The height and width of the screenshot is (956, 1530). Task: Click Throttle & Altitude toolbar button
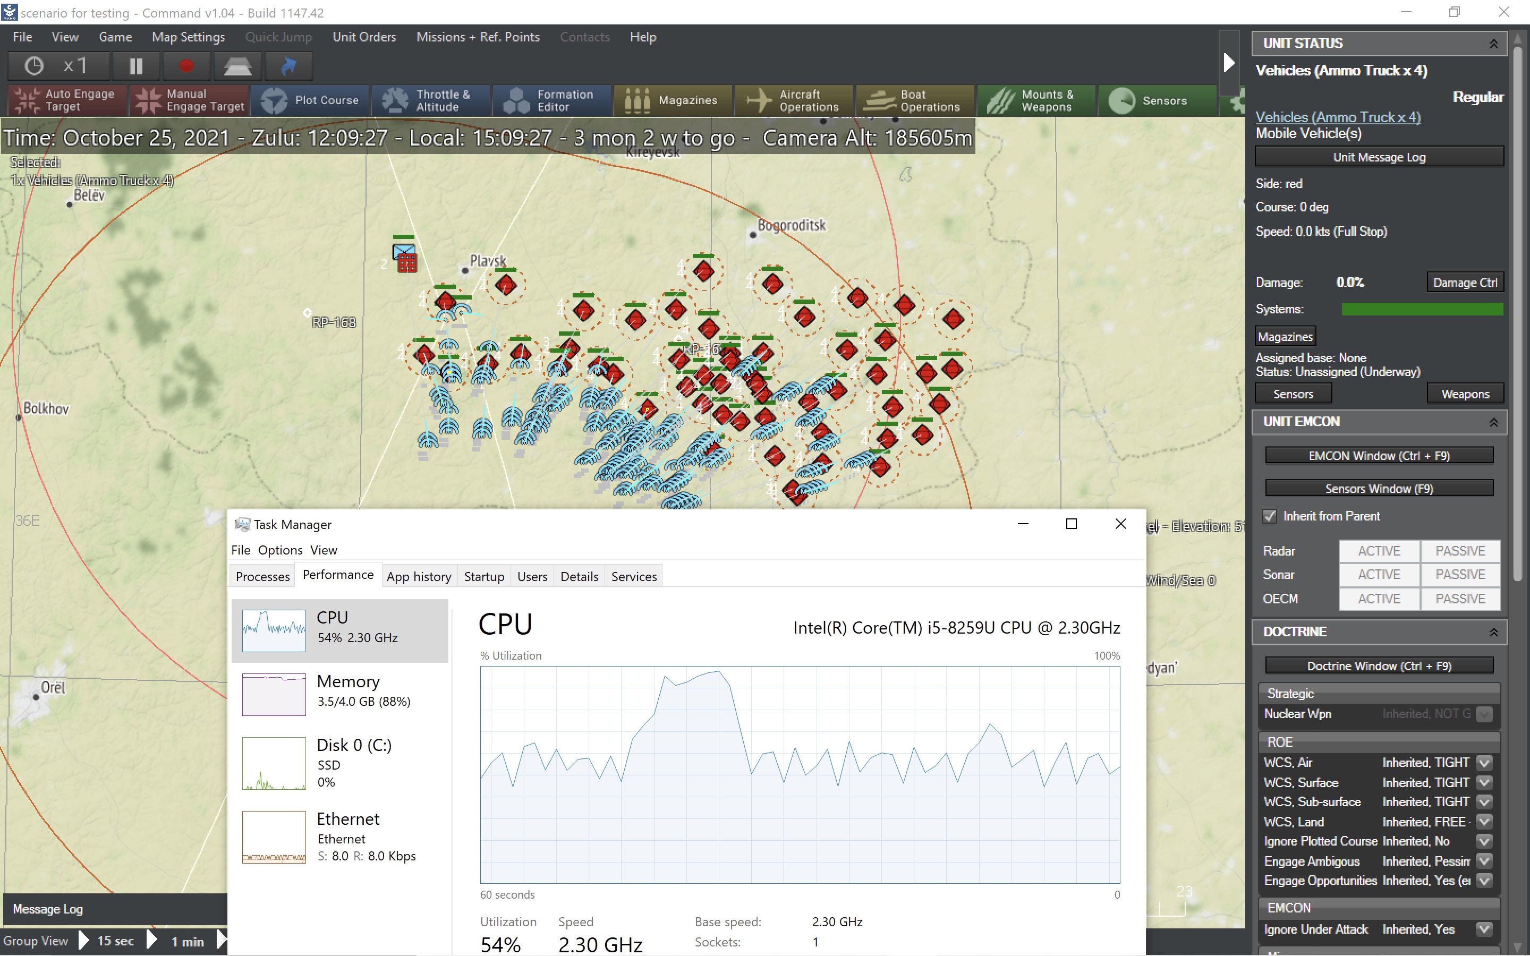(430, 100)
